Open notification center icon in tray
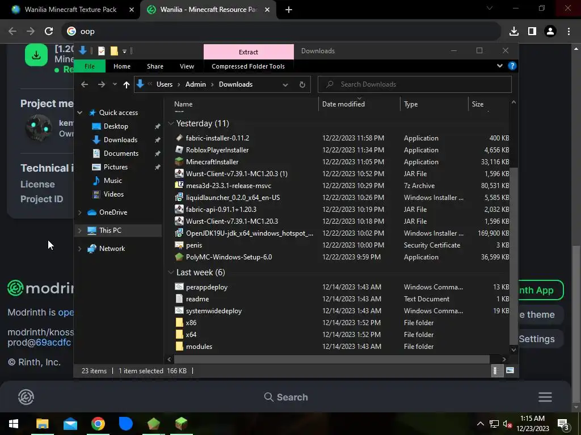 point(563,424)
